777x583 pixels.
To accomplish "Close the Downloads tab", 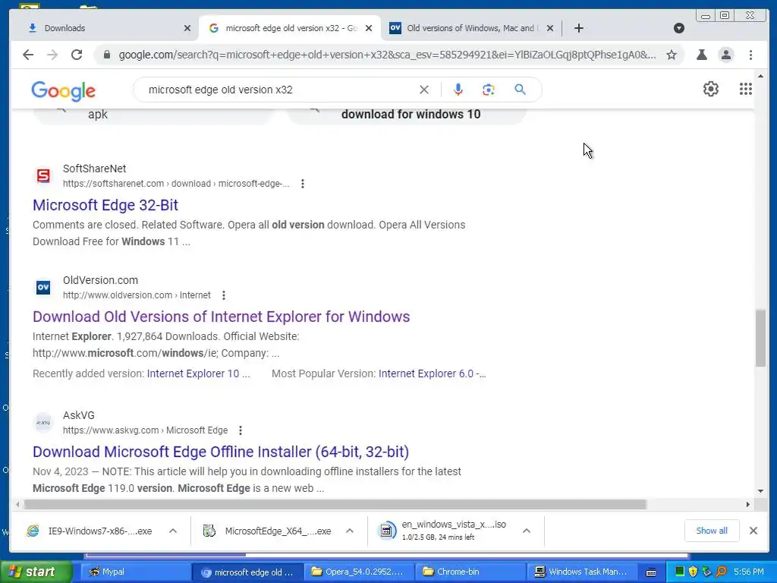I will pyautogui.click(x=187, y=28).
